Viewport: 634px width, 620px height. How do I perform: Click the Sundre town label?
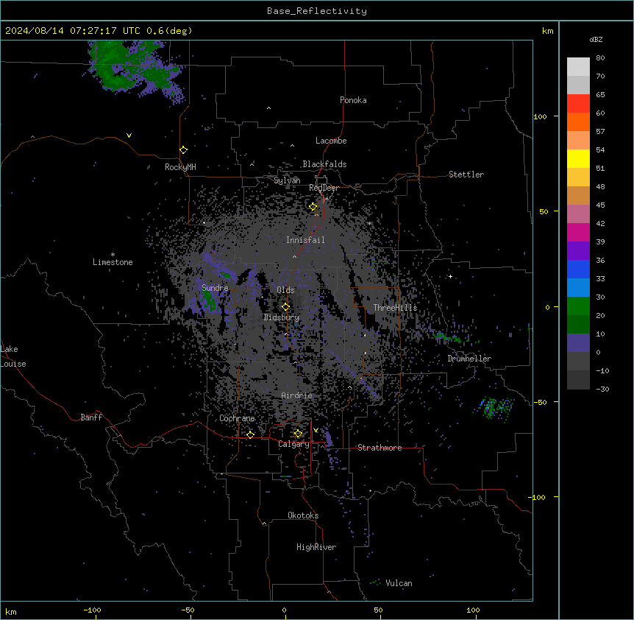click(x=215, y=288)
